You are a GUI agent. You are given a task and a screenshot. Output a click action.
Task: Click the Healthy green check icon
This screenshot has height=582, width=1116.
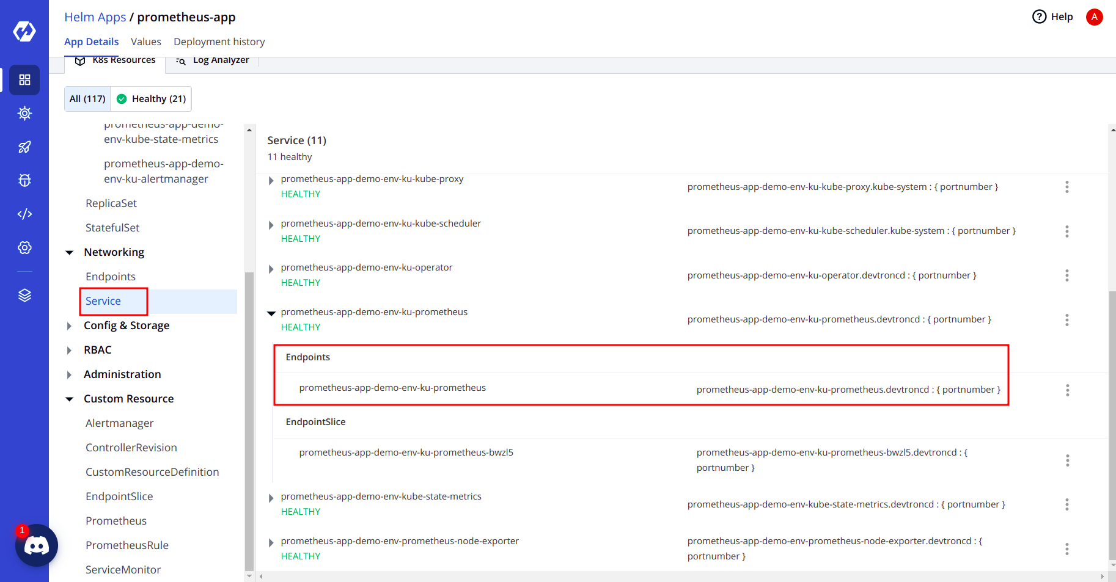click(122, 99)
